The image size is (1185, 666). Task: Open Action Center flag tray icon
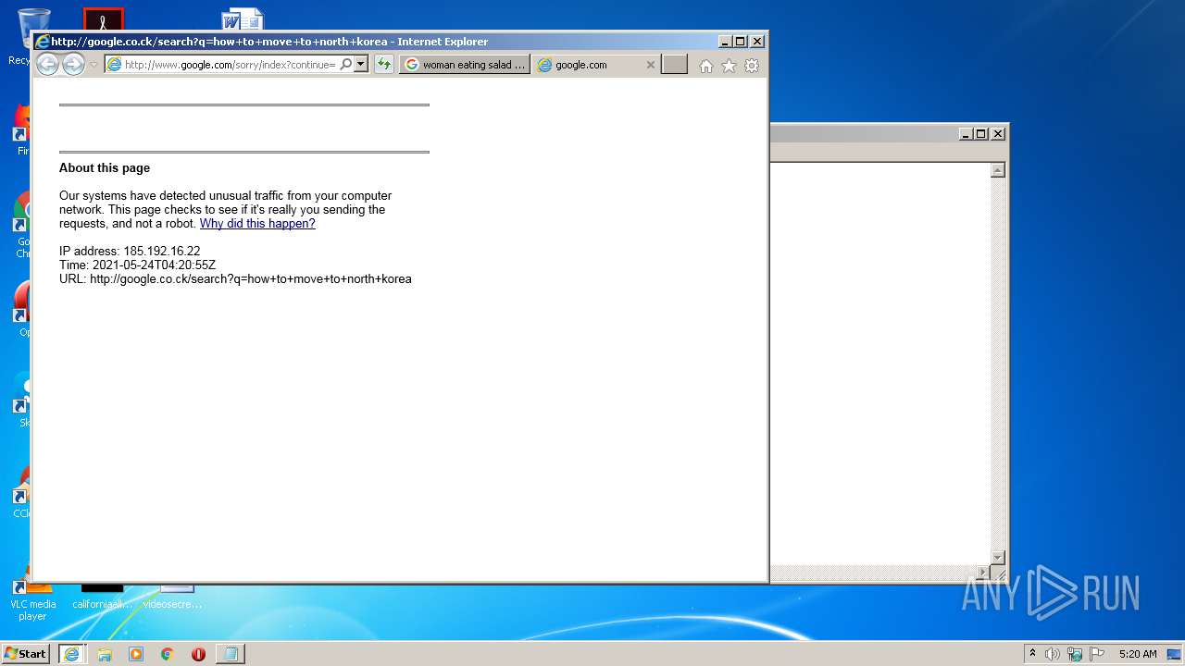click(1097, 654)
